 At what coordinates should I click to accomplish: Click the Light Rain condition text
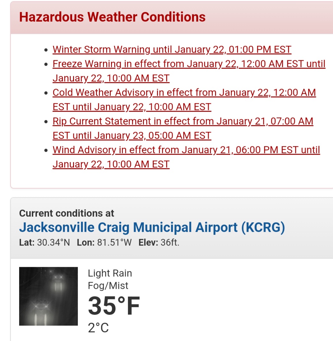click(110, 273)
